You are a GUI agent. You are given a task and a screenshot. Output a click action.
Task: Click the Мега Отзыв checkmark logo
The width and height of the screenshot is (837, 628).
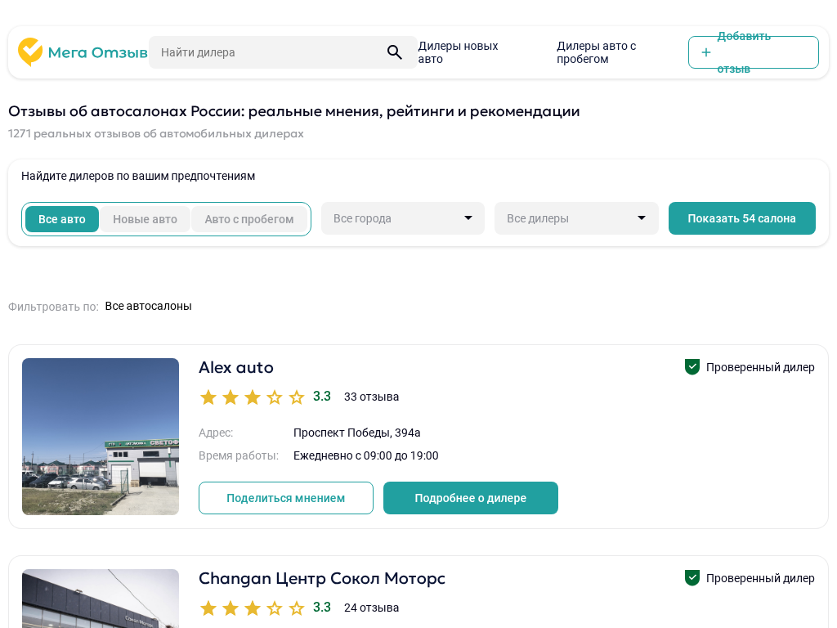tap(30, 52)
